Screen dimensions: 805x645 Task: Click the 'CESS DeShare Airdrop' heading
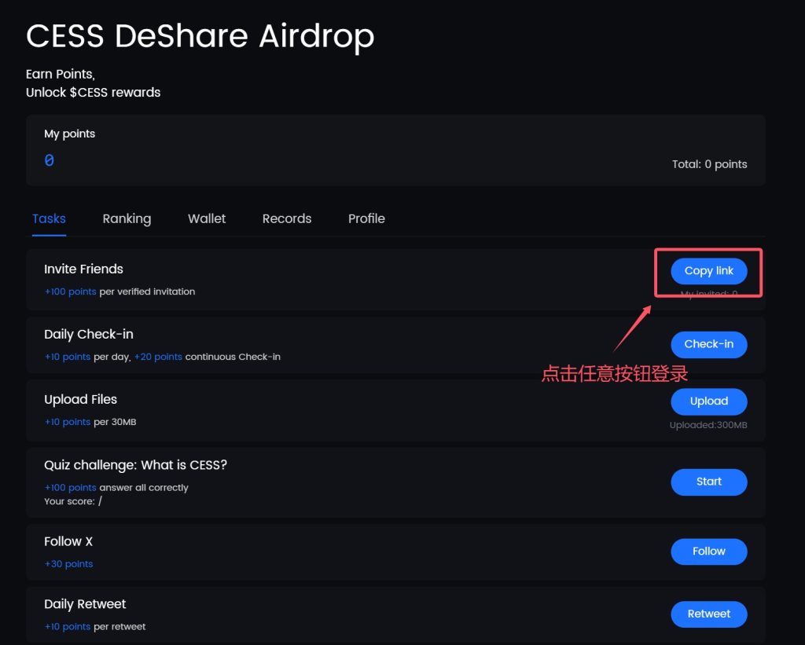click(x=200, y=37)
